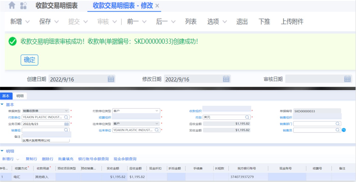Expand the 付款单位类型 dropdown
The image size is (356, 182).
coord(157,111)
